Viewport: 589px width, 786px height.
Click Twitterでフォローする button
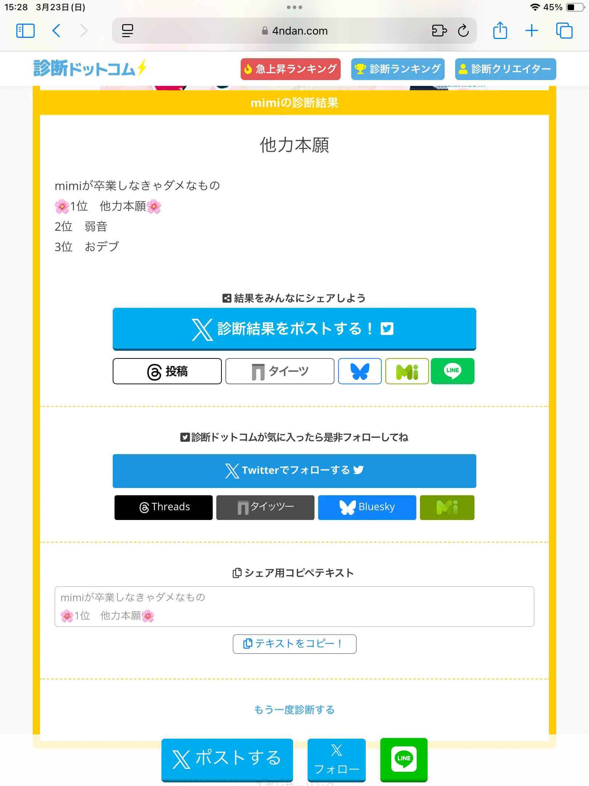click(x=294, y=471)
